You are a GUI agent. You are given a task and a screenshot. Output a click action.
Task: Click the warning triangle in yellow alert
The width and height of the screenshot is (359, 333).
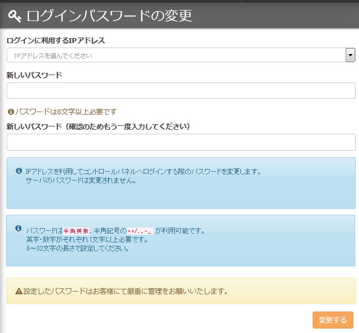pos(18,291)
